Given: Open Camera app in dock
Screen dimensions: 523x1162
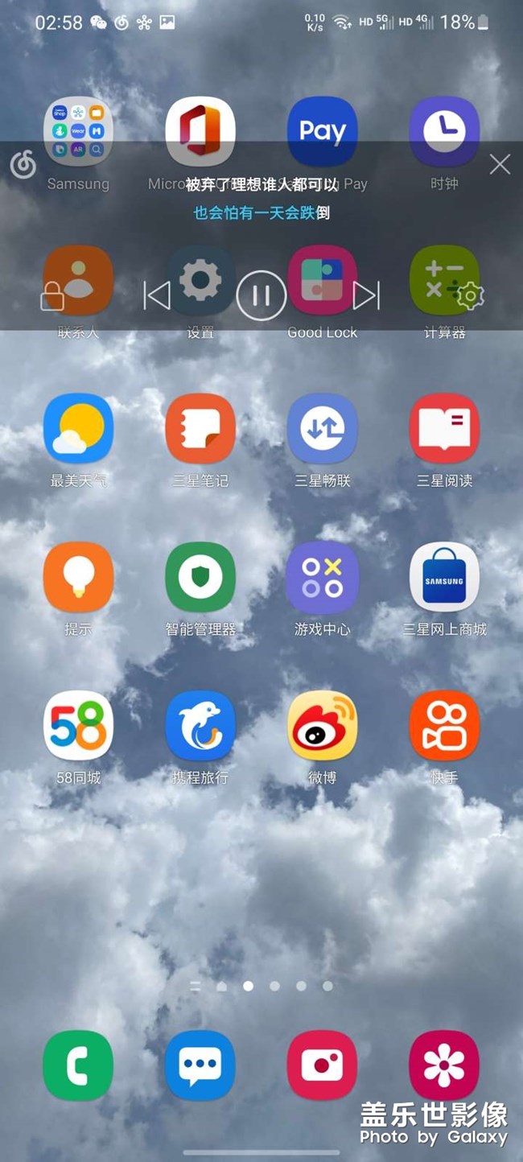Looking at the screenshot, I should (x=323, y=1065).
